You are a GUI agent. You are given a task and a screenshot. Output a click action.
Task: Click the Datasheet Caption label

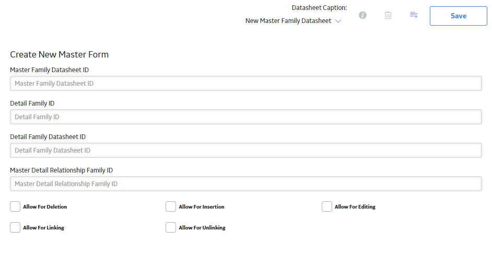319,8
